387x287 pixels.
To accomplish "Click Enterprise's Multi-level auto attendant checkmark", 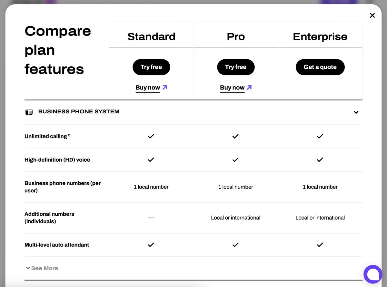I will tap(320, 245).
